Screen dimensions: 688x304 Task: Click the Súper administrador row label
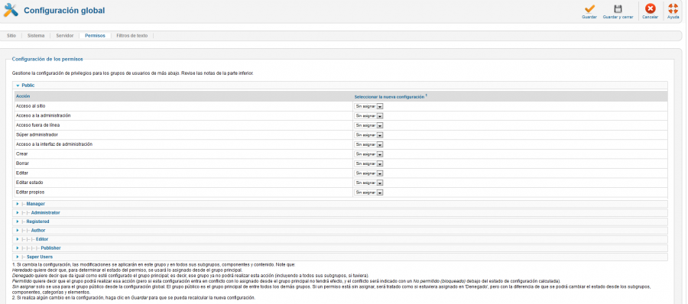pyautogui.click(x=37, y=134)
